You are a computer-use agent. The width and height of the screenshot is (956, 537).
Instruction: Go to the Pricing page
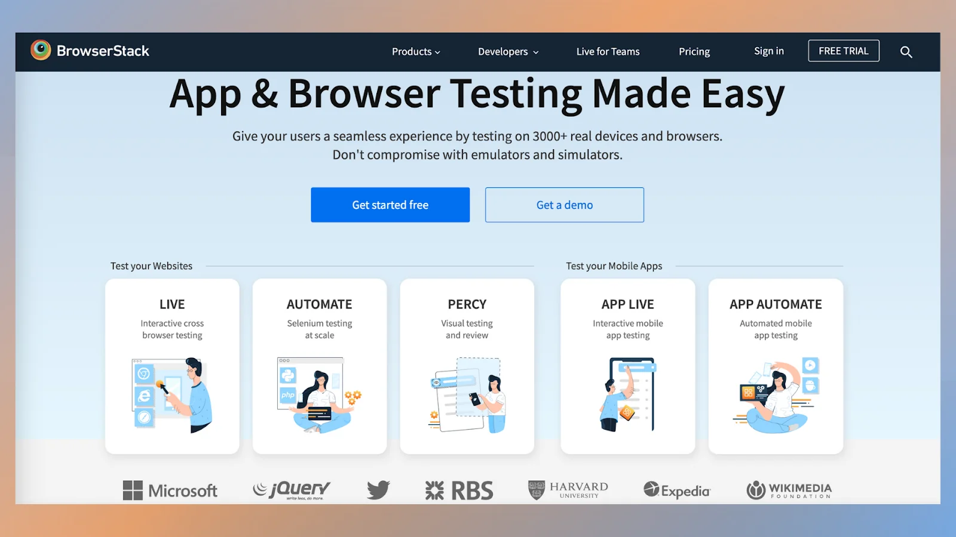pos(694,52)
